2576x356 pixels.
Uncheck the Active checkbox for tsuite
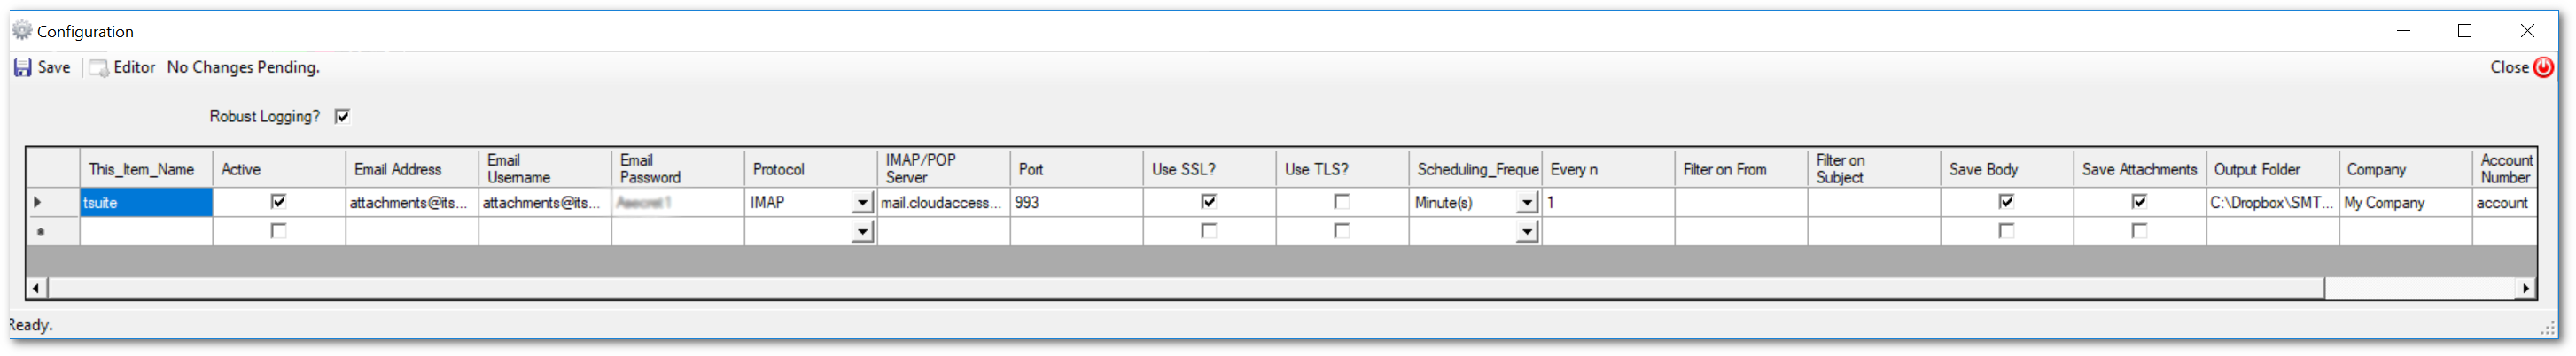pos(278,202)
